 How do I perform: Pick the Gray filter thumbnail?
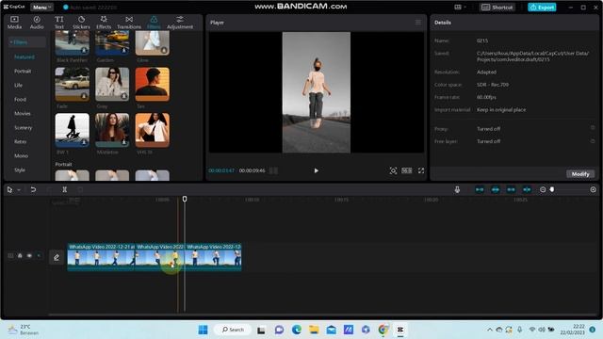(x=112, y=84)
